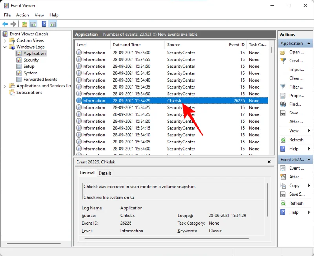Select the Security log in the tree
The height and width of the screenshot is (256, 314).
(x=30, y=60)
